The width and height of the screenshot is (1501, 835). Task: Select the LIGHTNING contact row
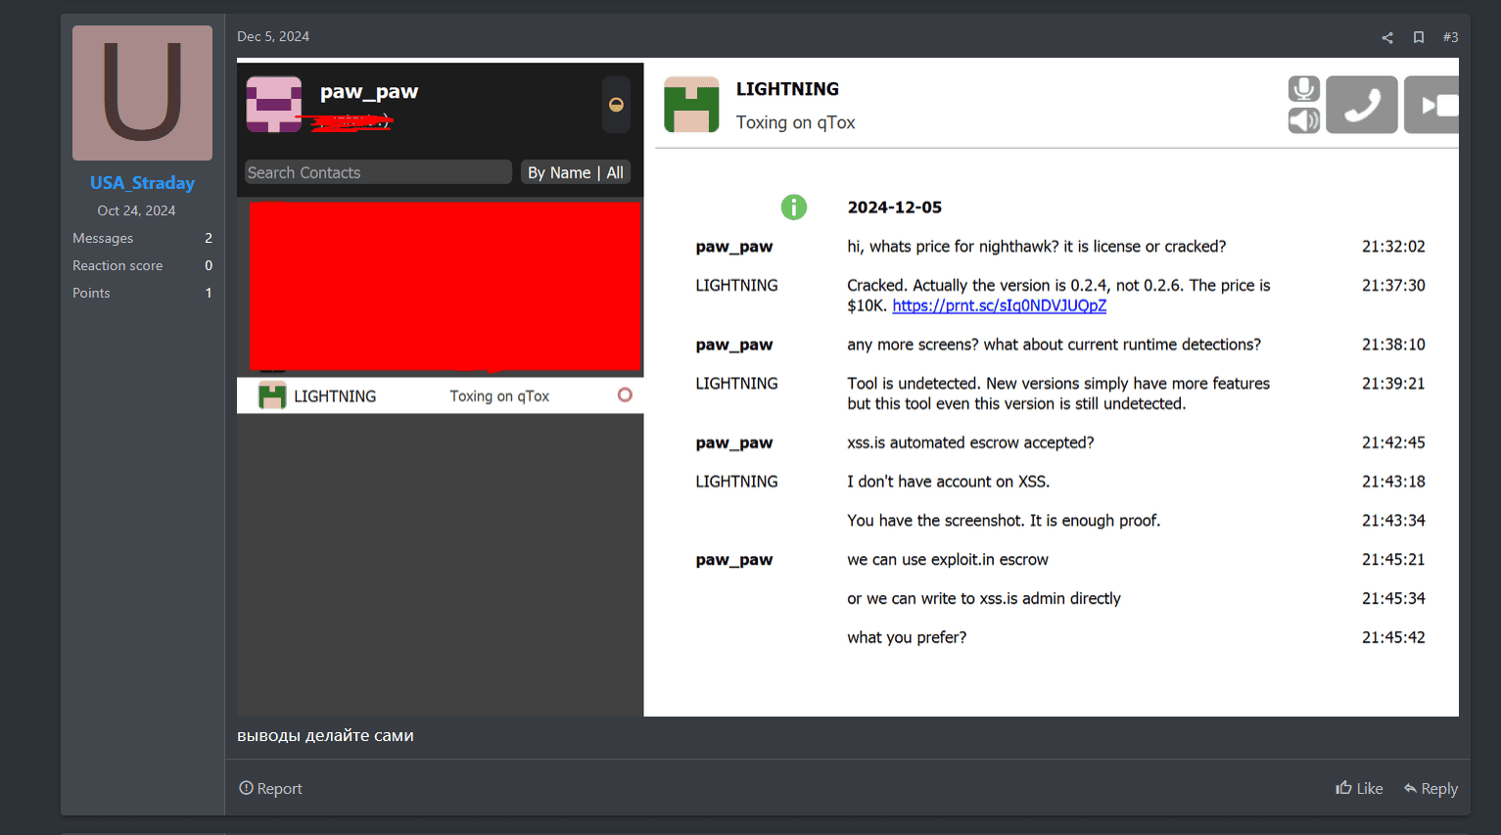coord(441,395)
